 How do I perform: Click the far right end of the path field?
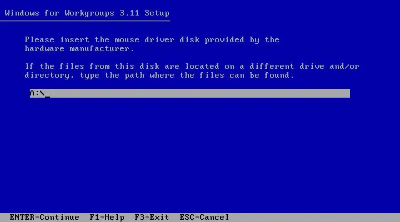tap(347, 93)
